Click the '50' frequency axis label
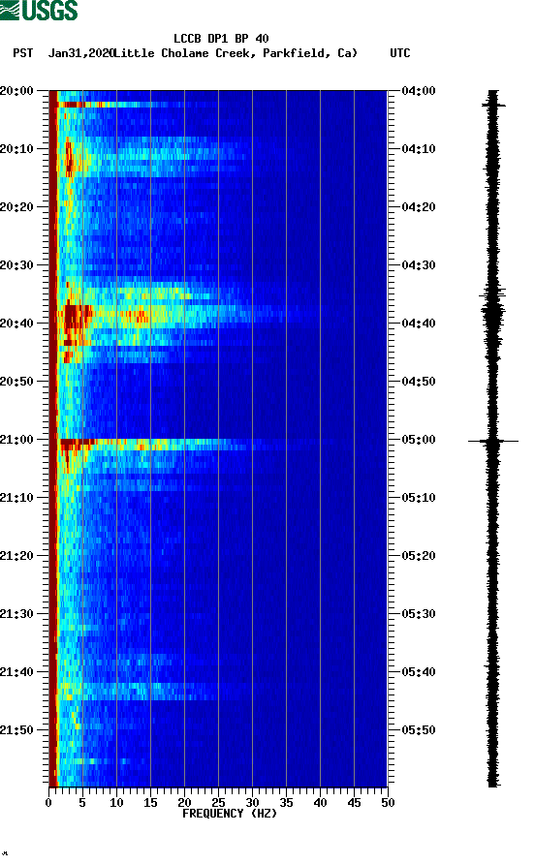Viewport: 535px width, 864px height. pos(388,803)
